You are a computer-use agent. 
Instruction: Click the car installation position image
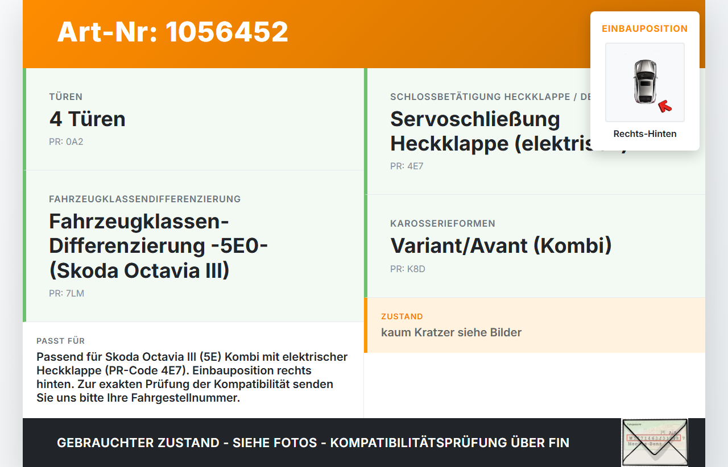[x=645, y=82]
